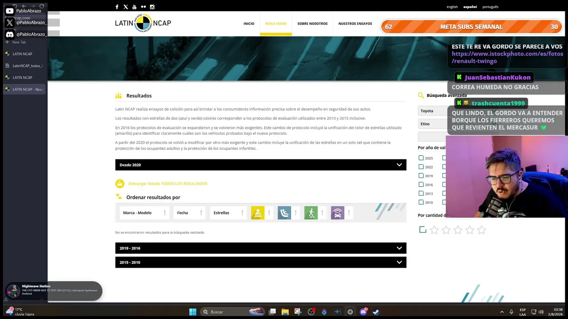Sort by the purple safety assist car icon
Image resolution: width=568 pixels, height=319 pixels.
338,213
